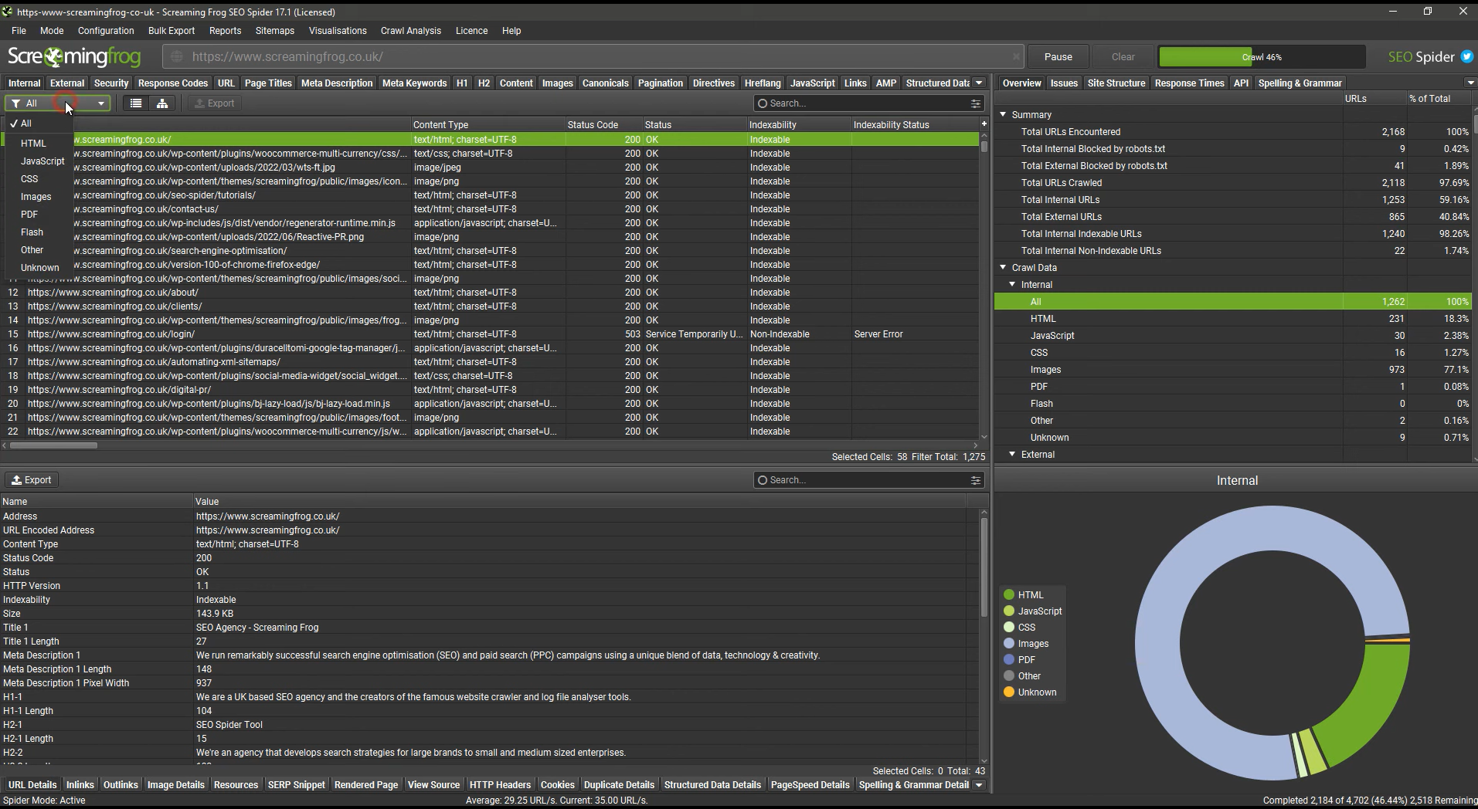
Task: Click the Crawl 46% progress bar
Action: click(x=1262, y=56)
